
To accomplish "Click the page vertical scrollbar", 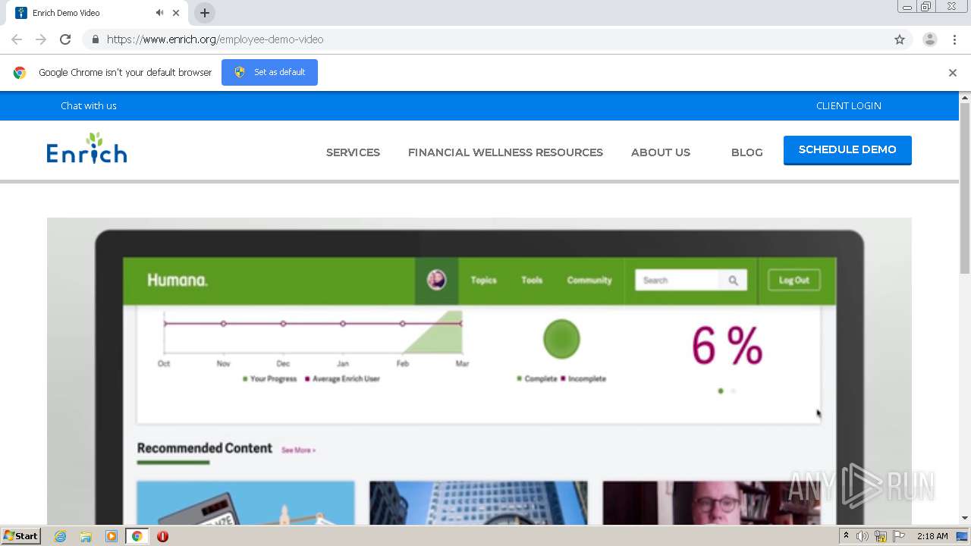I will click(965, 189).
